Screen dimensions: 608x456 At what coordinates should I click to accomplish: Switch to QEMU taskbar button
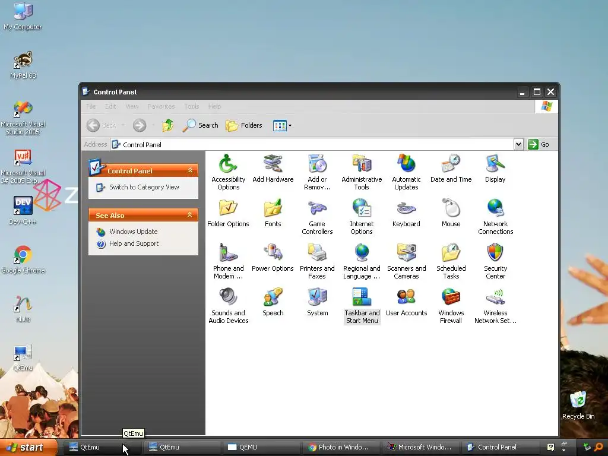coord(262,447)
